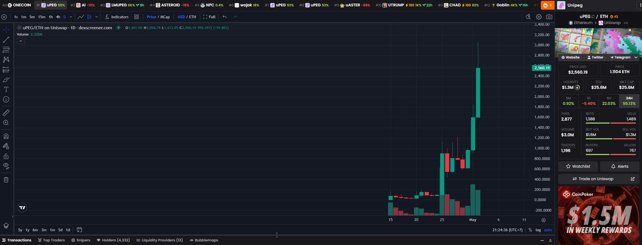Select the ruler measure tool
642x245 pixels.
click(x=6, y=112)
